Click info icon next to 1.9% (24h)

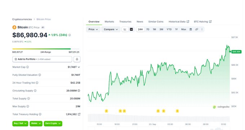(70, 35)
